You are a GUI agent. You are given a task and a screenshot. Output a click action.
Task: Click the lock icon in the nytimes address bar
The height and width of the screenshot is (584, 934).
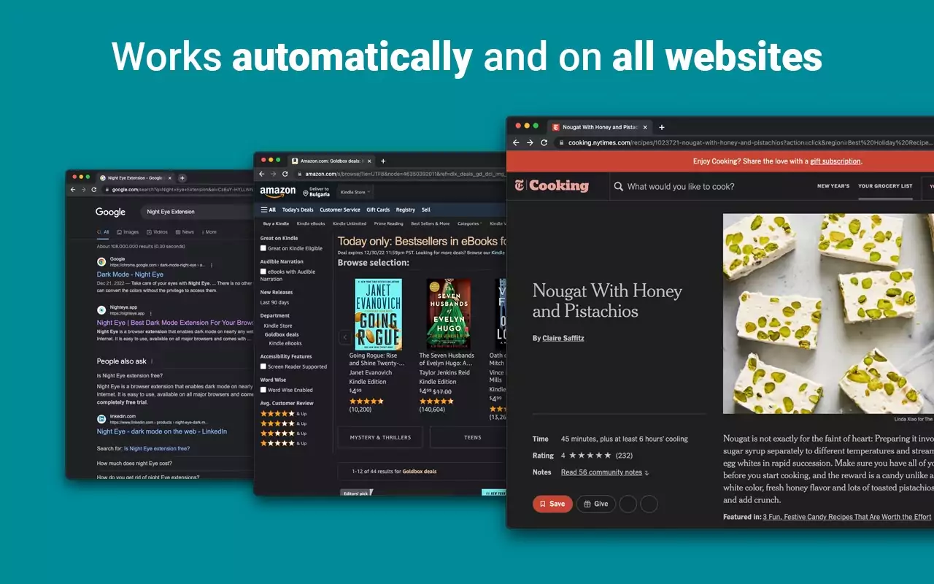pos(563,142)
